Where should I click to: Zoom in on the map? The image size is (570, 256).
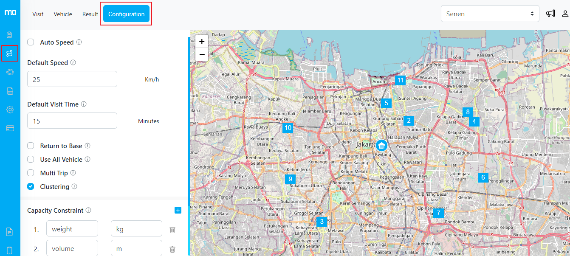[x=202, y=42]
